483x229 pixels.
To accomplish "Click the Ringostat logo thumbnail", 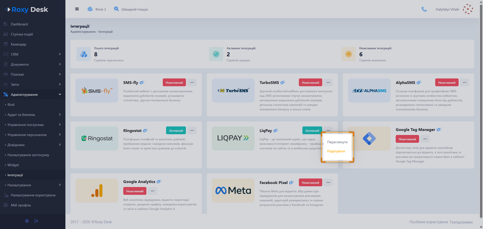I will pyautogui.click(x=97, y=139).
